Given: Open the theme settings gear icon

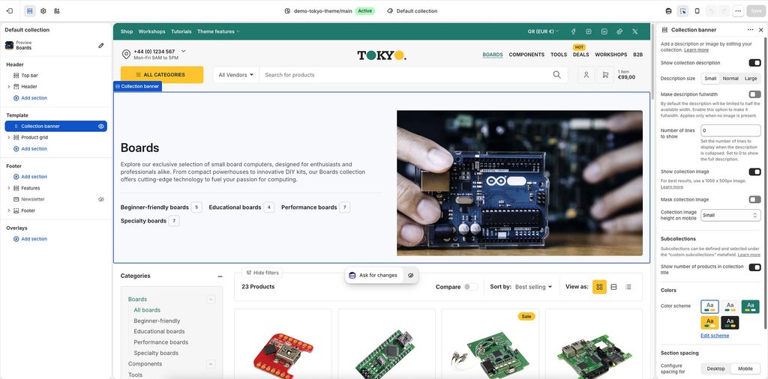Looking at the screenshot, I should 43,10.
